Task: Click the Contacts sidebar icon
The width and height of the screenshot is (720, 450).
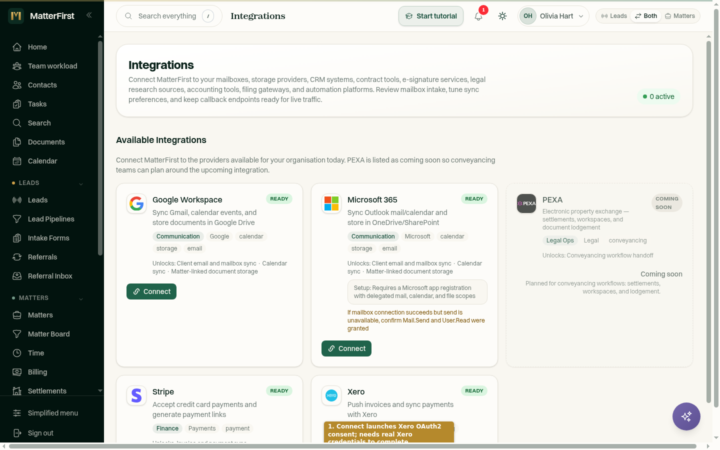Action: pyautogui.click(x=17, y=85)
